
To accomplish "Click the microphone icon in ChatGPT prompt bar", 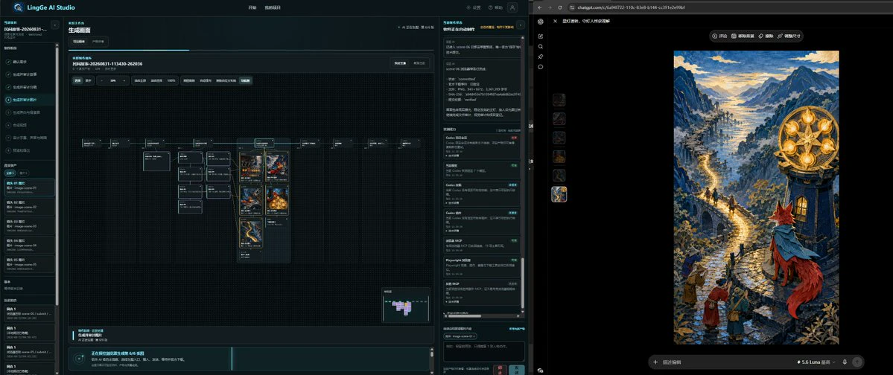I will pos(845,362).
